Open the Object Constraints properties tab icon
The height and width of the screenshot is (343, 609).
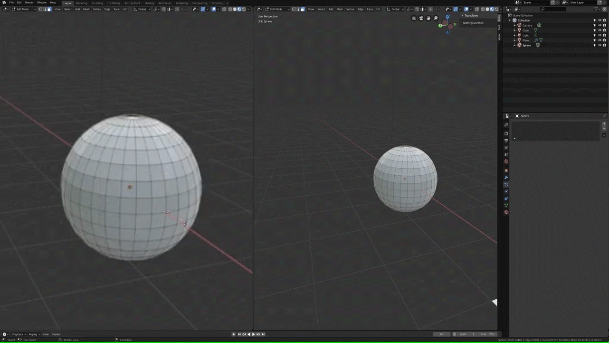[506, 199]
